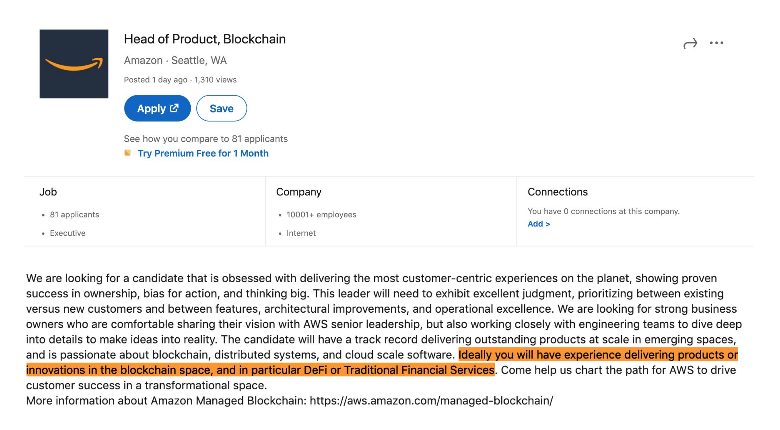Click the Executive seniority bullet
This screenshot has width=780, height=430.
[67, 233]
